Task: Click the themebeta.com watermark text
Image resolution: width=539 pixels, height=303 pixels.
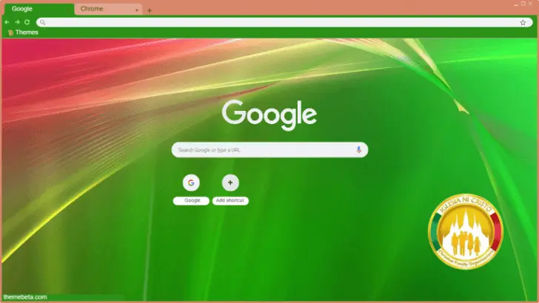Action: tap(25, 297)
